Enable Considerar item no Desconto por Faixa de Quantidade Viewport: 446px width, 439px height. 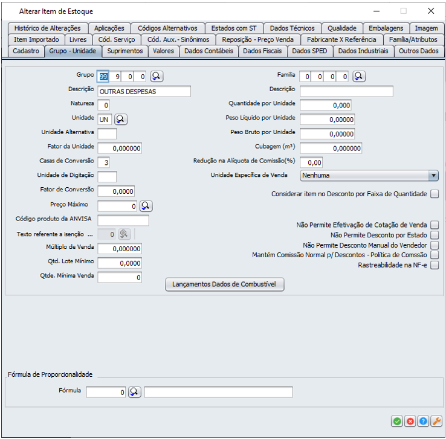click(x=435, y=194)
